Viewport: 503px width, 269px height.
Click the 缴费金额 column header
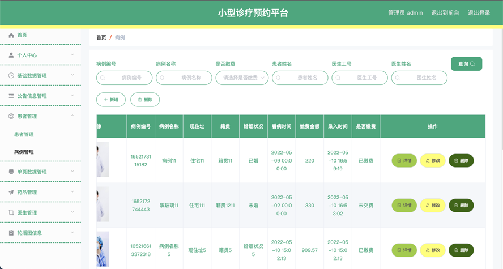point(310,126)
